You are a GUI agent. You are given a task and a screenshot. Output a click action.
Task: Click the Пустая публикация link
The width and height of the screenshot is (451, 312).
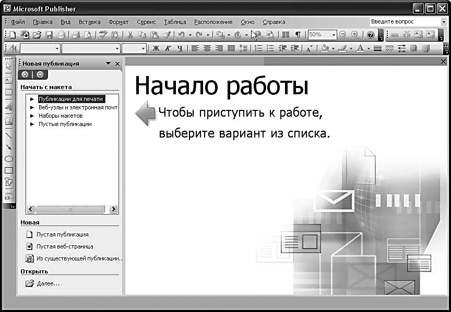point(62,234)
